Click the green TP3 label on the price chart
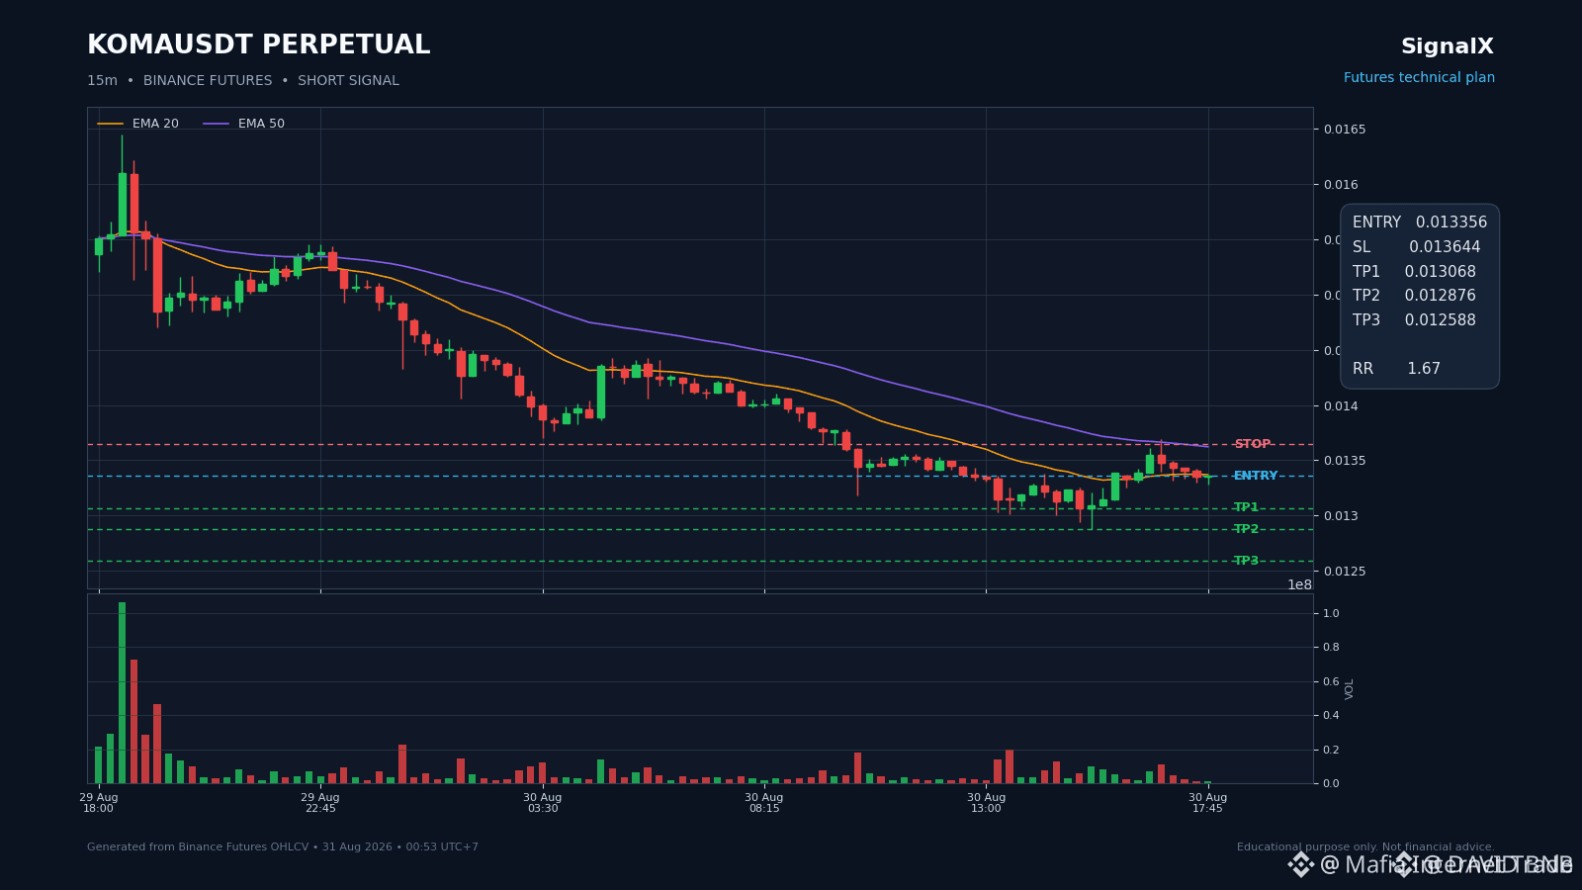The width and height of the screenshot is (1582, 890). click(x=1246, y=561)
